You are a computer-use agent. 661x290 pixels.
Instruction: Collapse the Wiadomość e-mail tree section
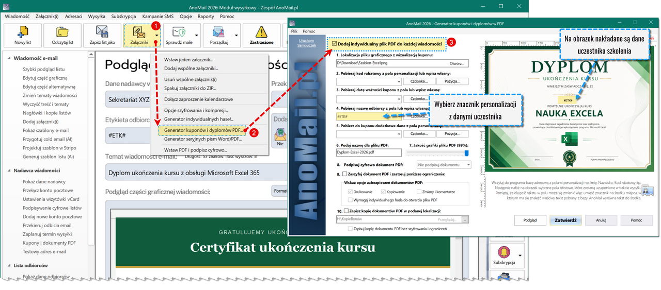[x=9, y=58]
